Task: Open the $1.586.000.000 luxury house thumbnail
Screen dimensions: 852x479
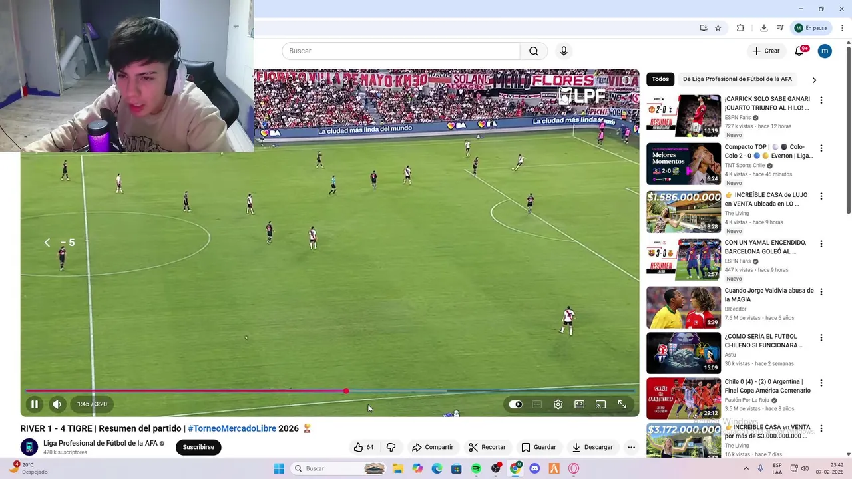Action: tap(684, 212)
